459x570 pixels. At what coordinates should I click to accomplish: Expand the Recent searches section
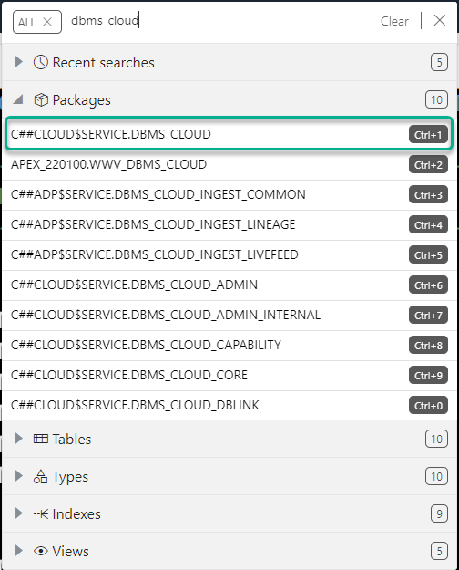18,62
